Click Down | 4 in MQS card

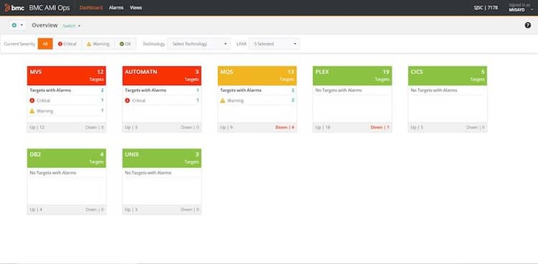pos(285,128)
